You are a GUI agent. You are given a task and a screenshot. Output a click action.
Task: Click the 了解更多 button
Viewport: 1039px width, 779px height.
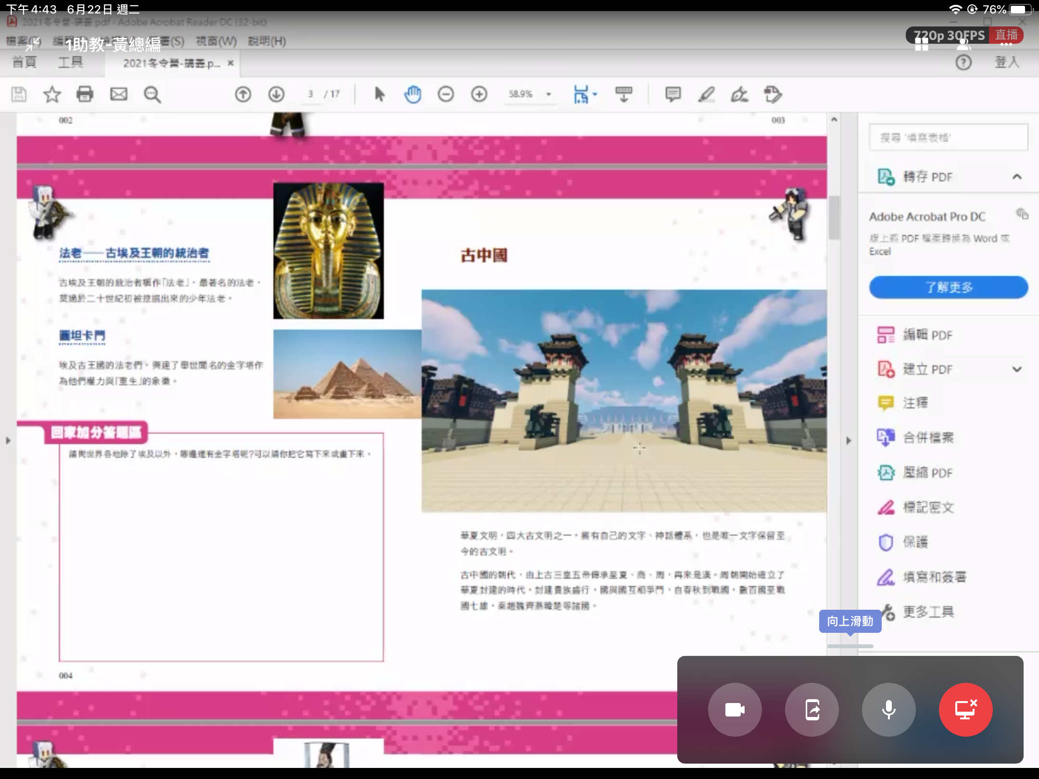(x=948, y=288)
